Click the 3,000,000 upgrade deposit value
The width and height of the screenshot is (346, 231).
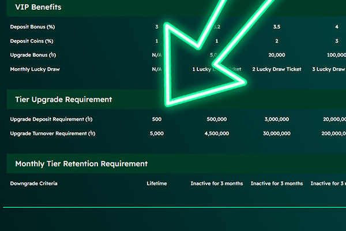click(277, 120)
